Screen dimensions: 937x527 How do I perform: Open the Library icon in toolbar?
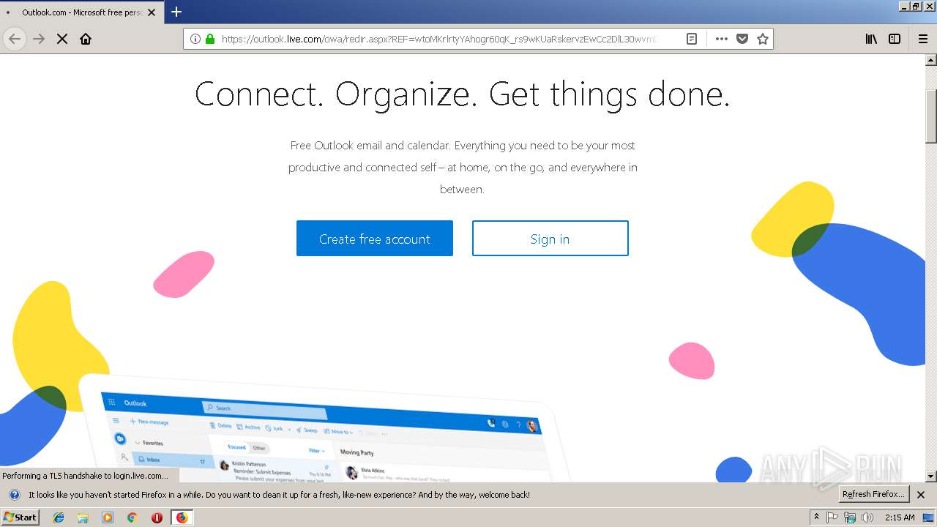871,39
